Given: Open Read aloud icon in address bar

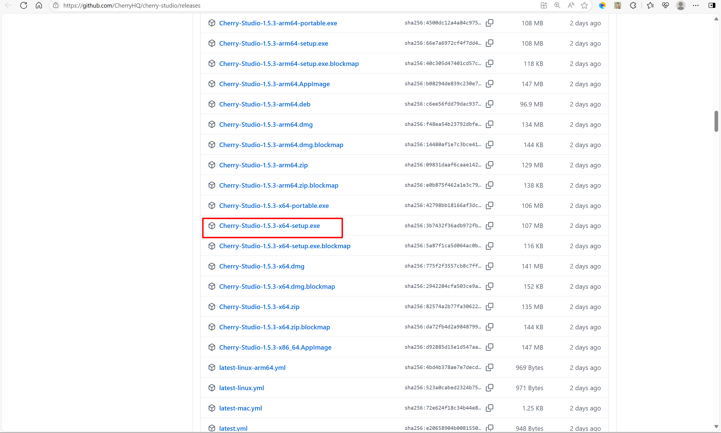Looking at the screenshot, I should (571, 5).
